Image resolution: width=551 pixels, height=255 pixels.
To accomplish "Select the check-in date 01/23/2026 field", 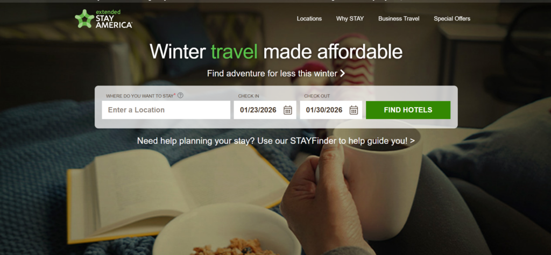I will (265, 110).
